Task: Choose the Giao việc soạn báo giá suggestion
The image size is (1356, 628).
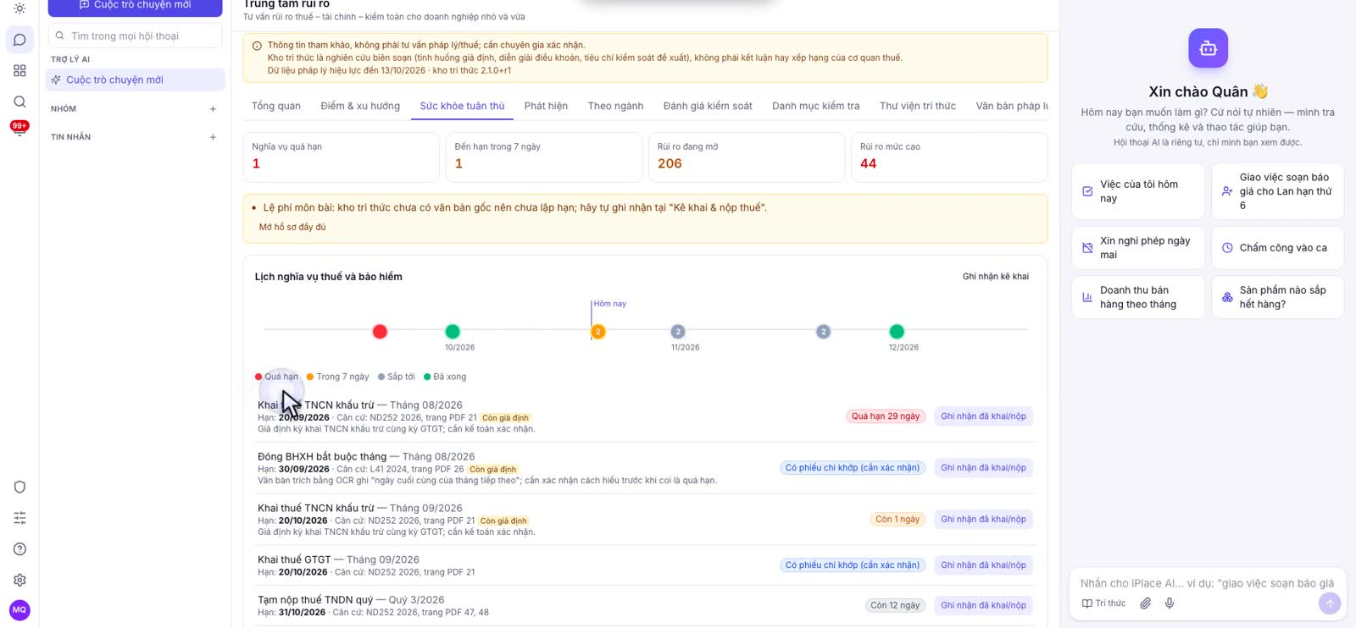Action: coord(1277,191)
